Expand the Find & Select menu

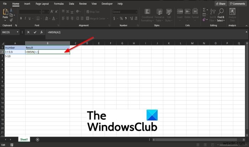click(221, 15)
